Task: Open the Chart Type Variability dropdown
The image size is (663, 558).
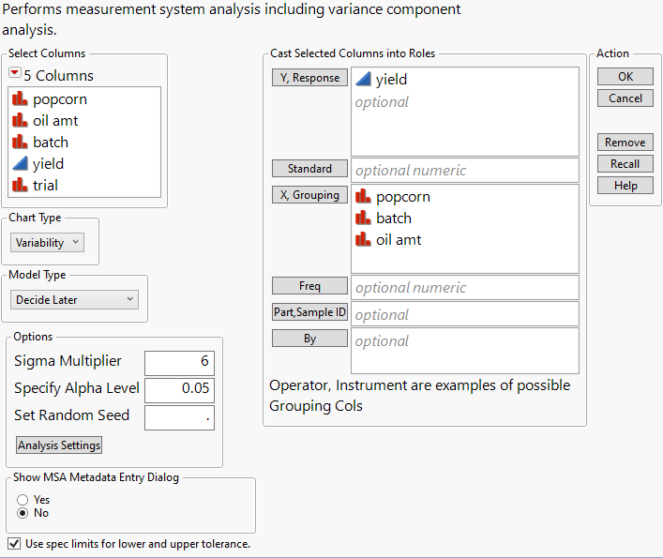Action: click(x=48, y=242)
